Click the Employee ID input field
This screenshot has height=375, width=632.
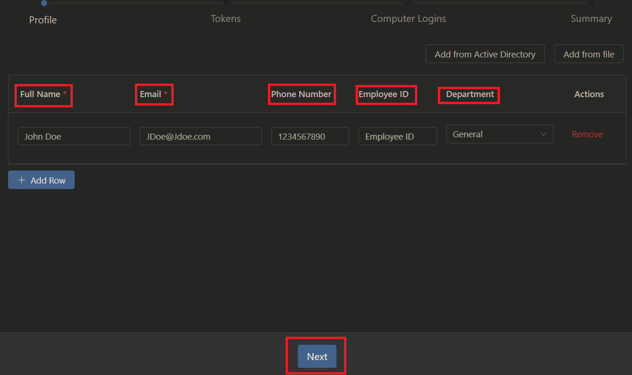(x=397, y=136)
